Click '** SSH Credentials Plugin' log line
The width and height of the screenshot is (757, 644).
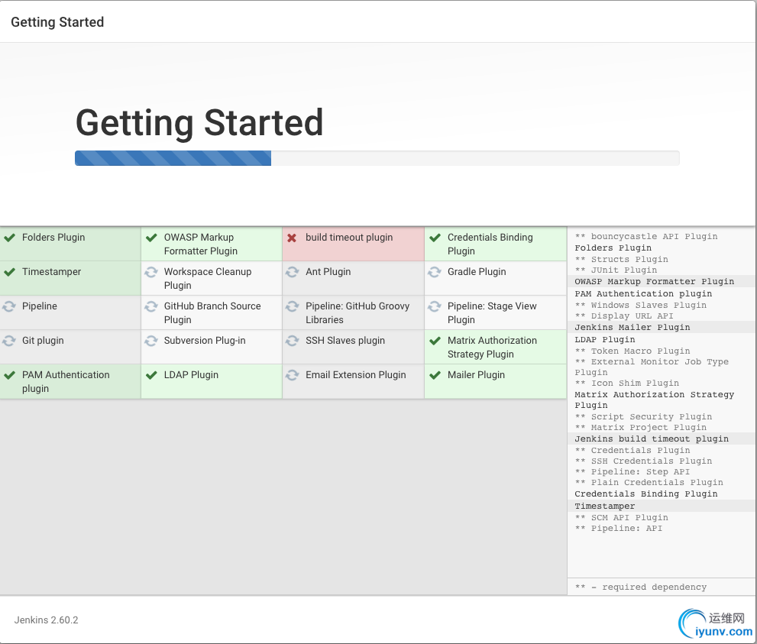click(643, 461)
